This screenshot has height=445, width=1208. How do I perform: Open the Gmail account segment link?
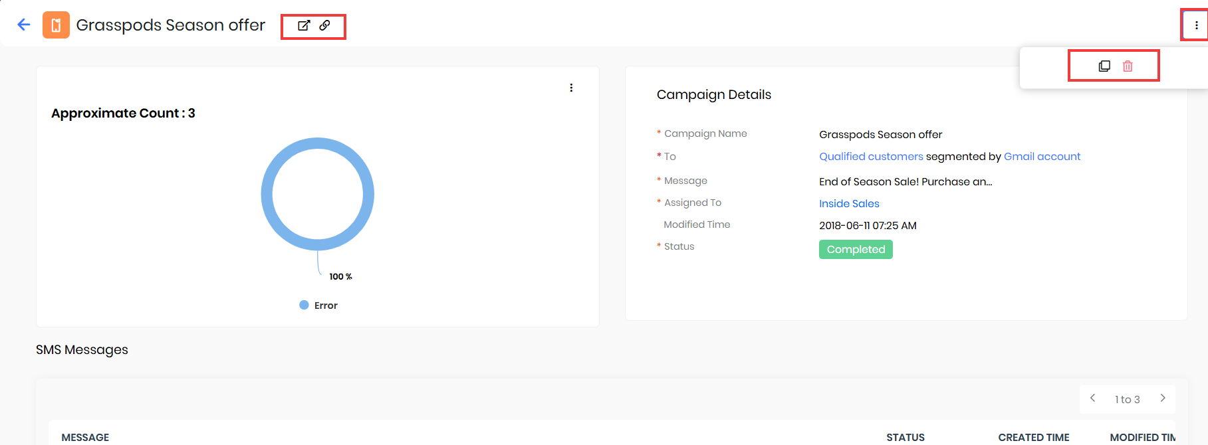click(x=1042, y=157)
